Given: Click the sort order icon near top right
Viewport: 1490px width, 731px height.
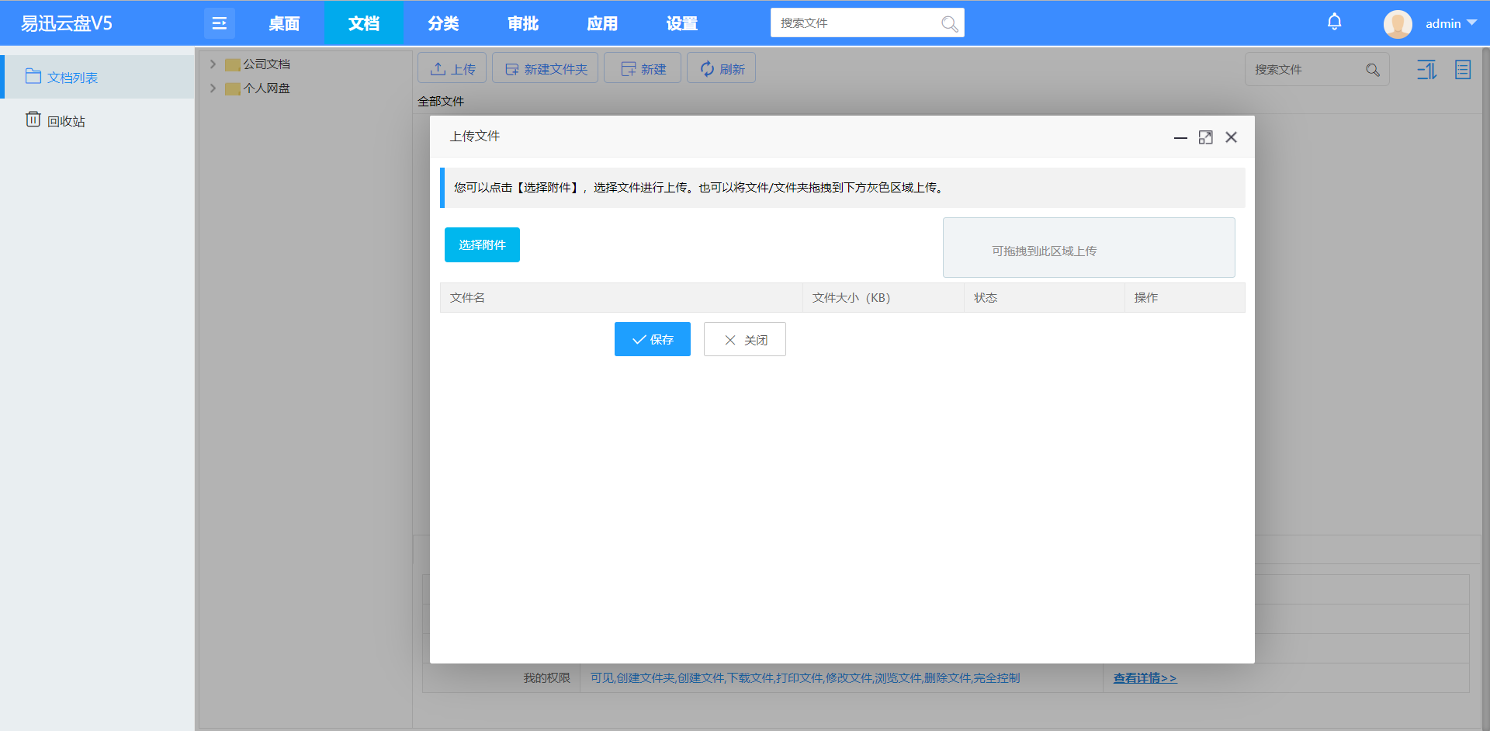Looking at the screenshot, I should click(1426, 69).
